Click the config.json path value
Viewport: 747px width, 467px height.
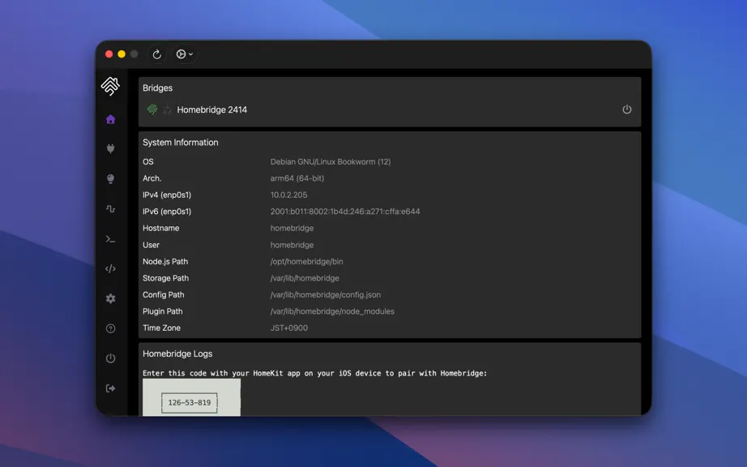(326, 295)
